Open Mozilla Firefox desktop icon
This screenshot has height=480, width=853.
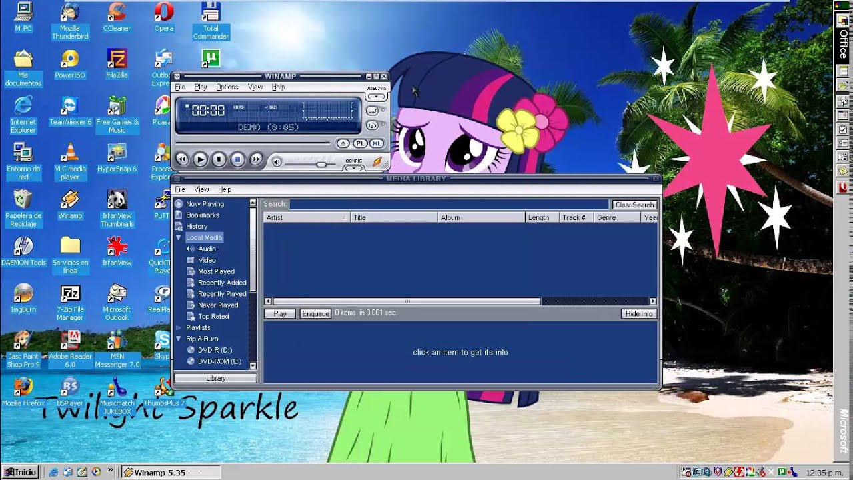[x=23, y=392]
